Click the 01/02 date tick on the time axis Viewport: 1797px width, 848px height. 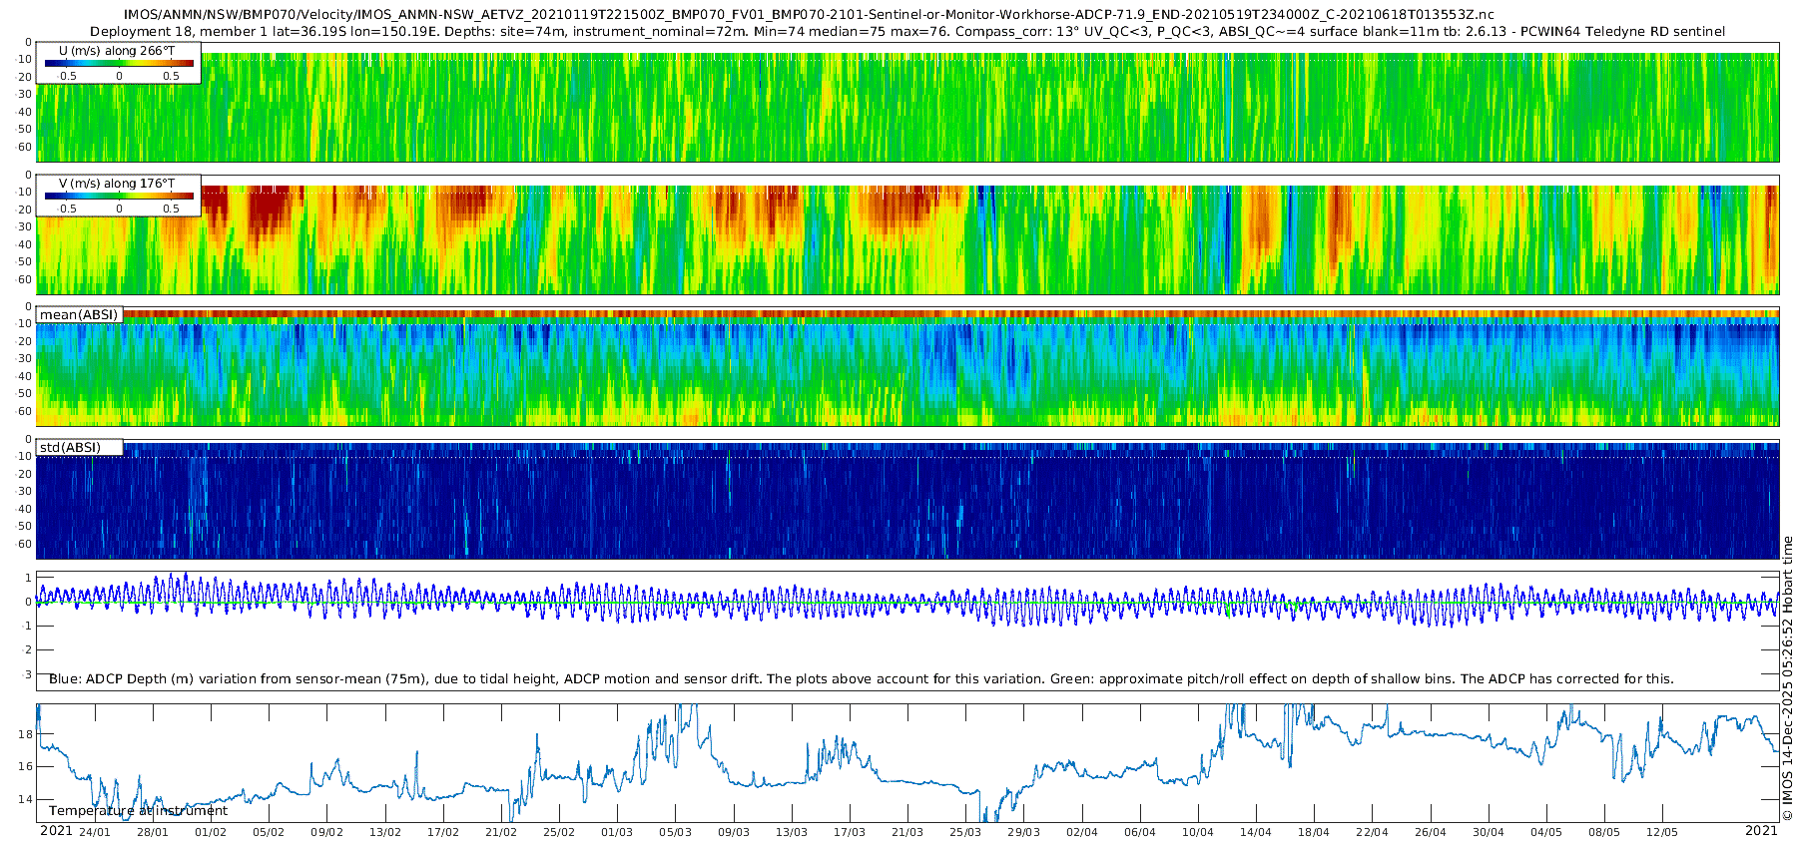(x=211, y=832)
